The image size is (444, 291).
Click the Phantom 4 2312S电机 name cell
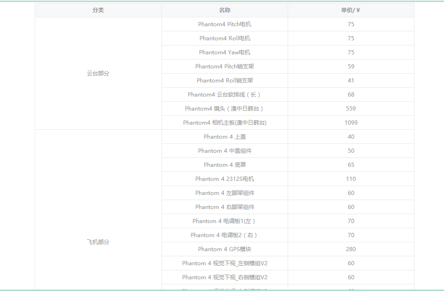click(224, 179)
